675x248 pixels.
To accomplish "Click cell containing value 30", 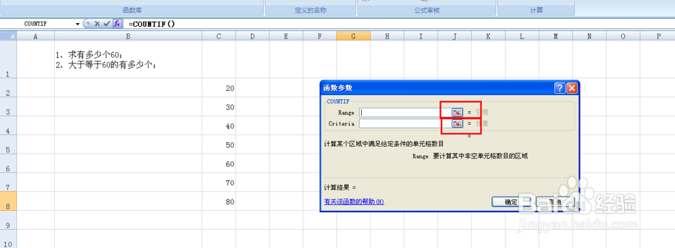I will 219,106.
